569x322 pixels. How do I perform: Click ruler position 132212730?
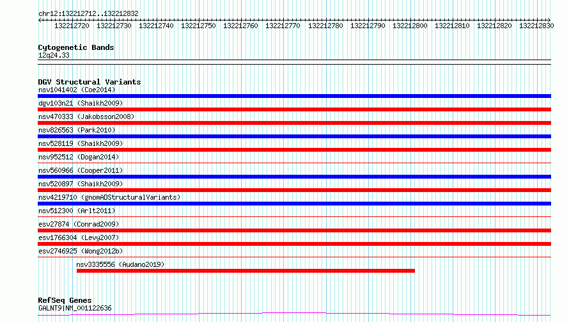(114, 26)
